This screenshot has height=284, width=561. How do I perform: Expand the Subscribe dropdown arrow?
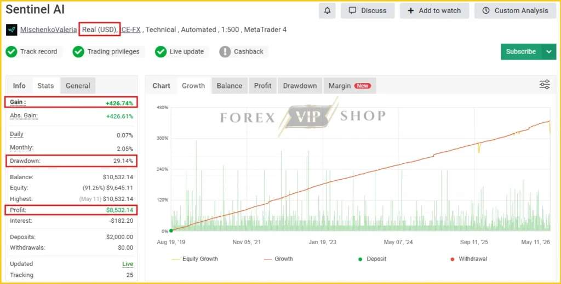coord(549,52)
